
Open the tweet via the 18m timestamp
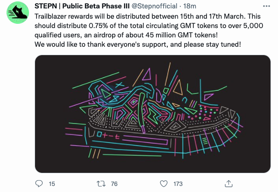190,6
